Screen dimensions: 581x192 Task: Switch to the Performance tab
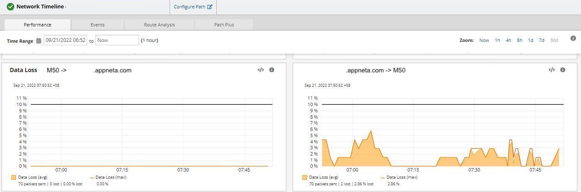(37, 25)
